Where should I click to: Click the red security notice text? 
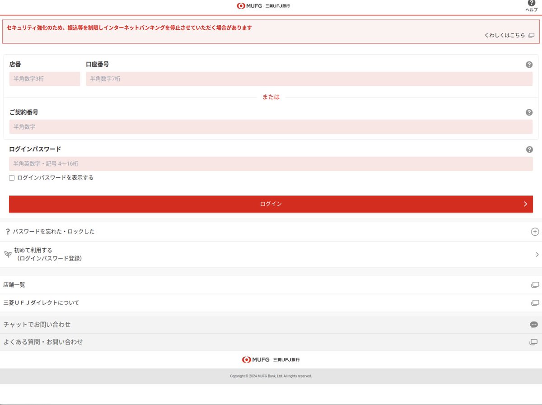click(x=129, y=28)
